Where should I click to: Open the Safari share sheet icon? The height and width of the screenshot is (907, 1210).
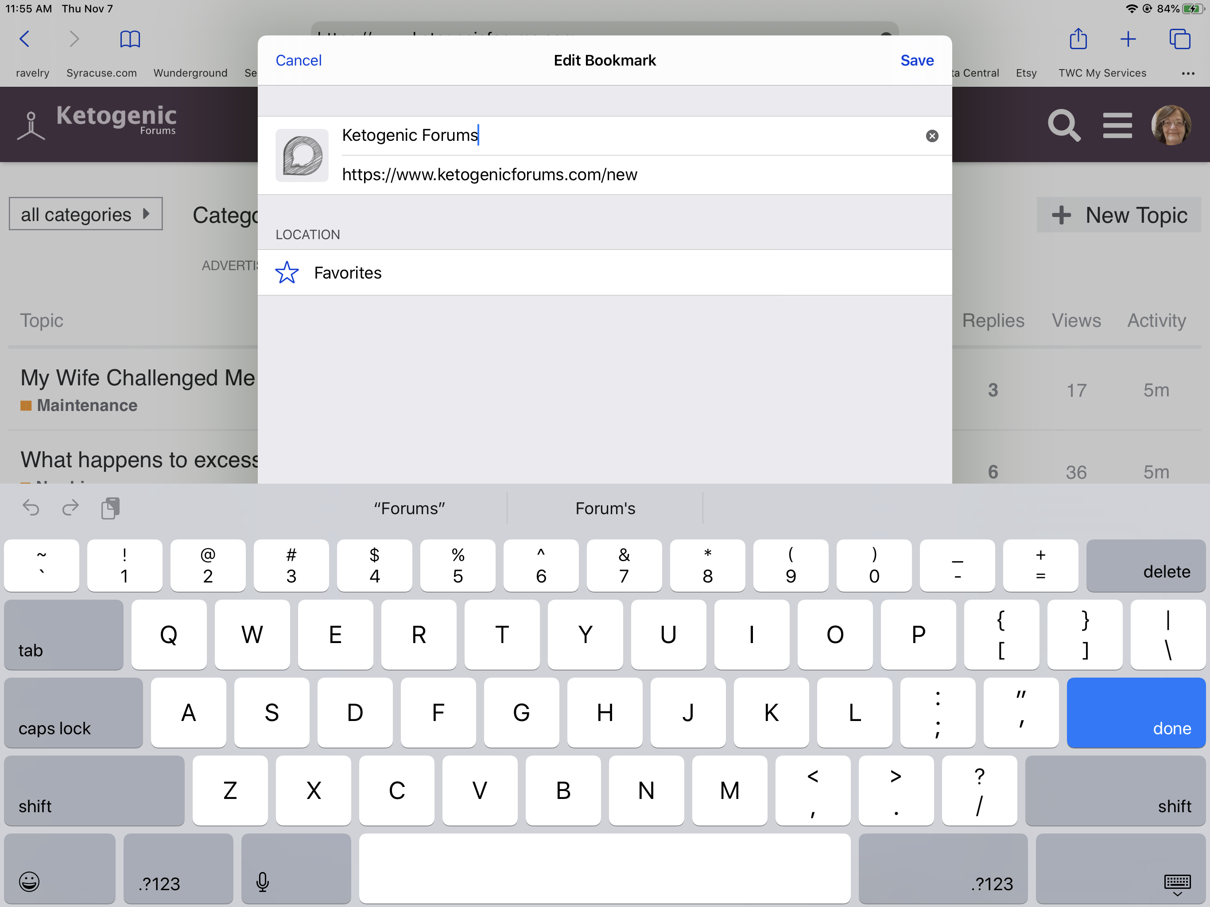pyautogui.click(x=1078, y=38)
